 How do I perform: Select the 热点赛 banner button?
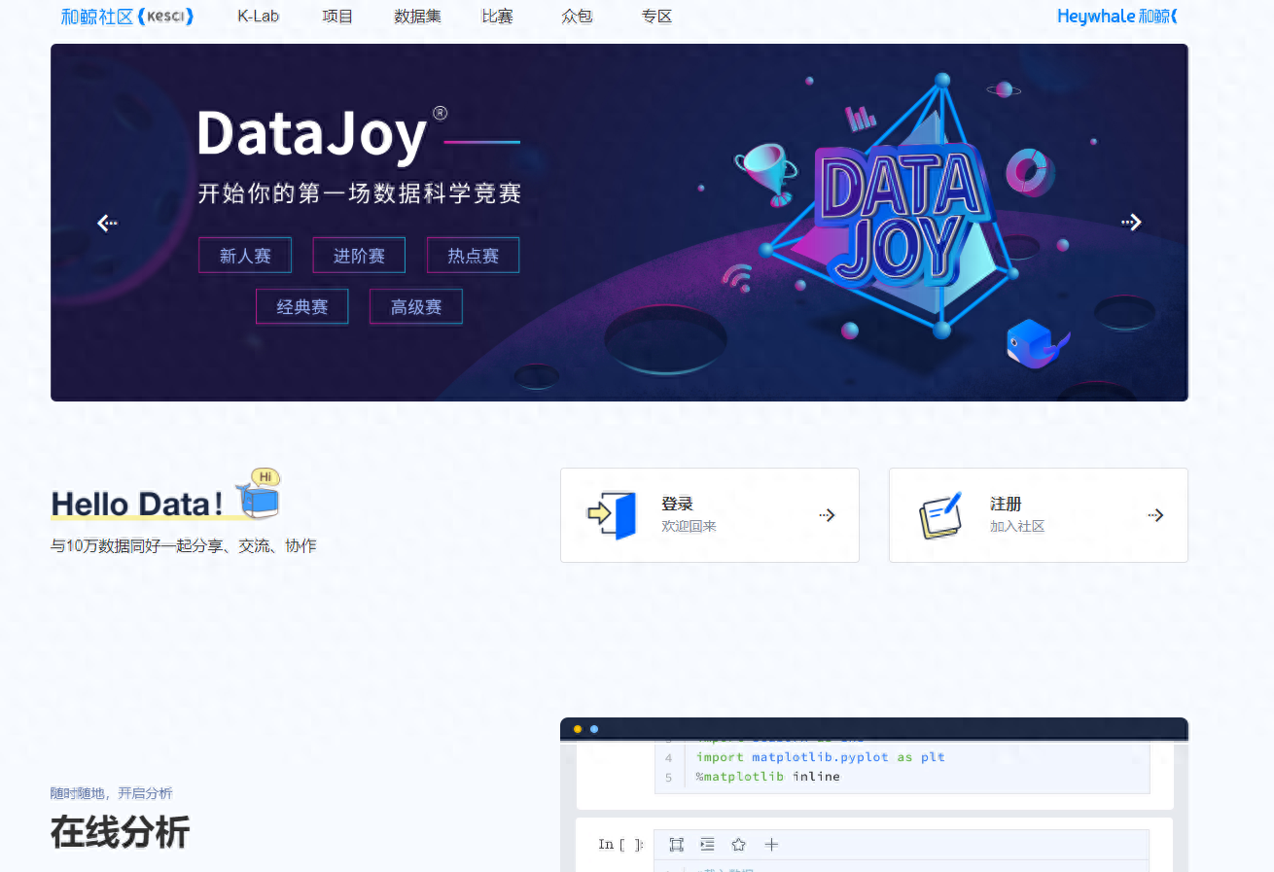pyautogui.click(x=473, y=256)
